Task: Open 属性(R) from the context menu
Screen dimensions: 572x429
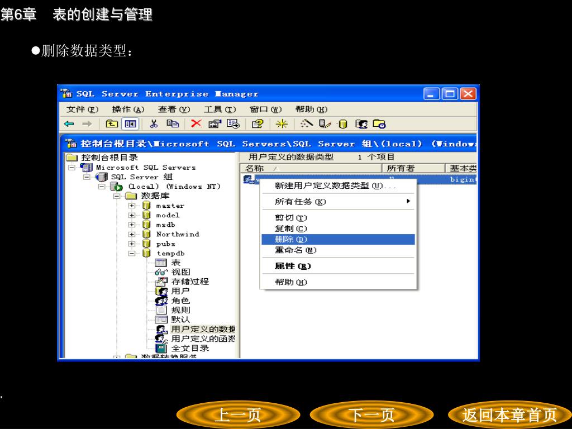Action: click(x=338, y=266)
